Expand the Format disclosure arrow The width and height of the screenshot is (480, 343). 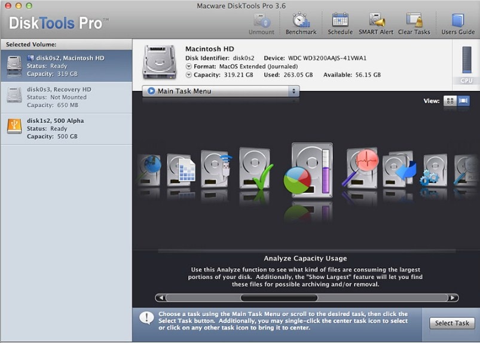[x=188, y=66]
